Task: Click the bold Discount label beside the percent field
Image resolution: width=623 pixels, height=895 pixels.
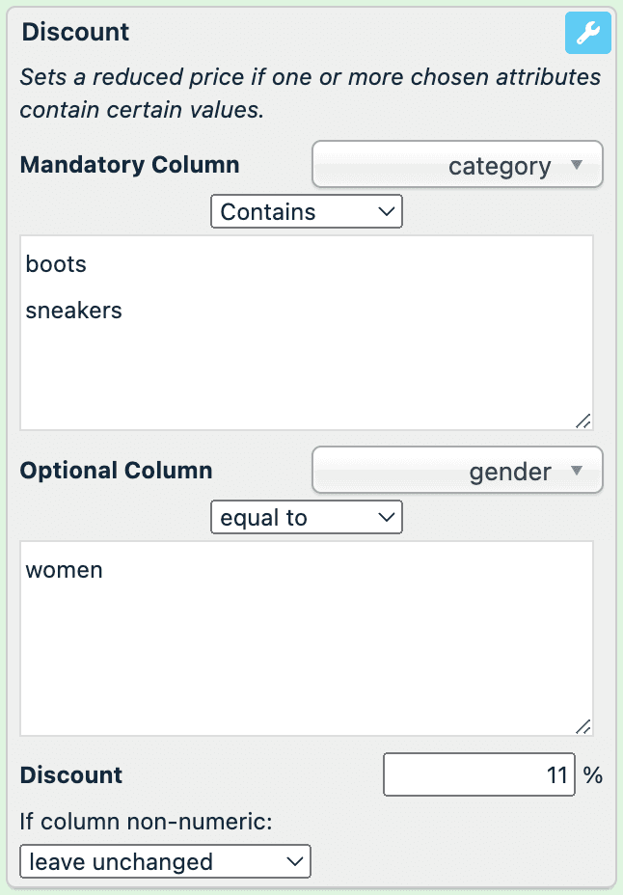Action: pyautogui.click(x=71, y=775)
